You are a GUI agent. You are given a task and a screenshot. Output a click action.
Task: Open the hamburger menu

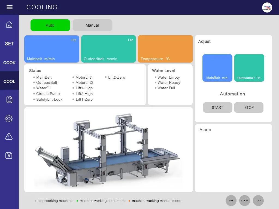(x=10, y=7)
